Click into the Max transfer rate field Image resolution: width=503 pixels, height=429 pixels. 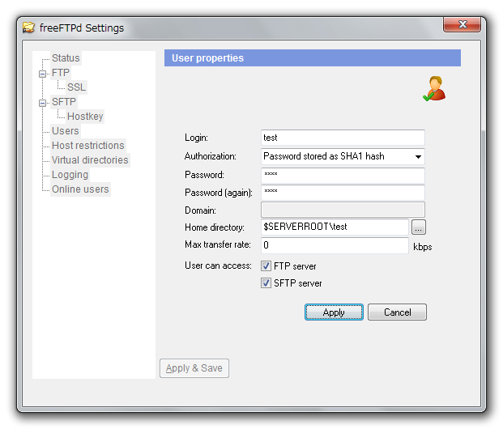coord(335,245)
